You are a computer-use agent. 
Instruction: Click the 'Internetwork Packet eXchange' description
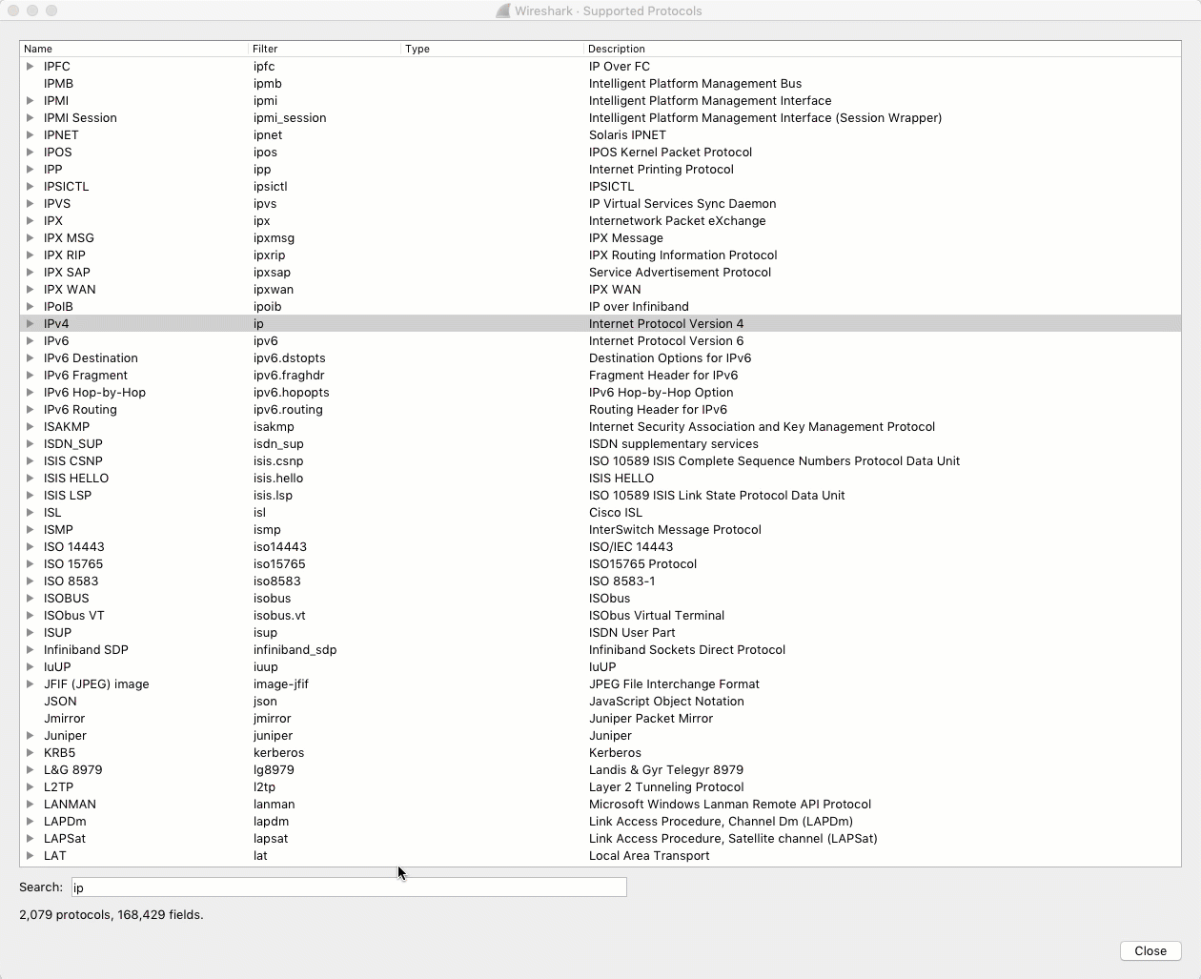pos(677,220)
